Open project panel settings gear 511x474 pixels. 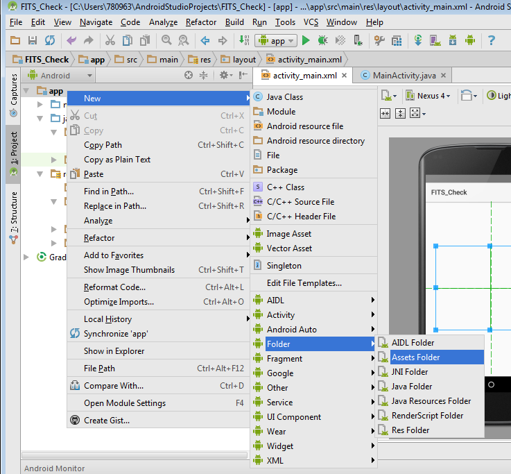223,76
